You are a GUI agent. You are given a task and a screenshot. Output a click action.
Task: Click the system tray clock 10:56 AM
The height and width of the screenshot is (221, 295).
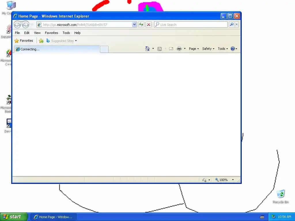[x=284, y=217]
